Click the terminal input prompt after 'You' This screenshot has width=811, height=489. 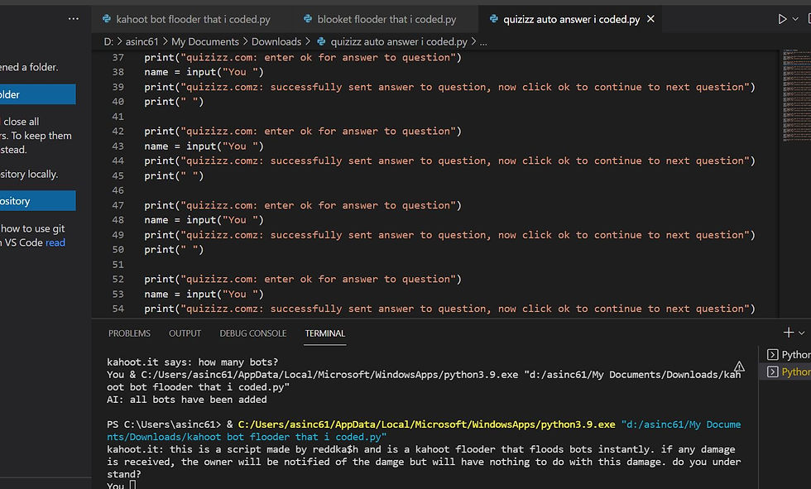133,486
